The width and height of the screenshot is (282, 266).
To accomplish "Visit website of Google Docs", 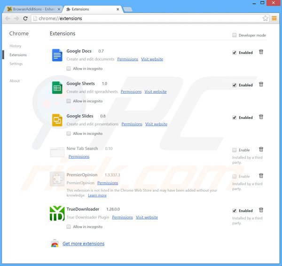I will tap(152, 59).
